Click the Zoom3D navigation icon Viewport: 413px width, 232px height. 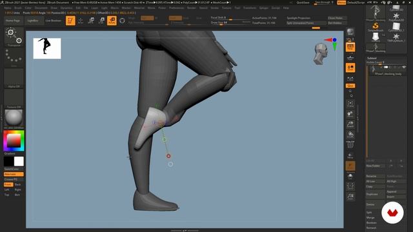click(350, 124)
